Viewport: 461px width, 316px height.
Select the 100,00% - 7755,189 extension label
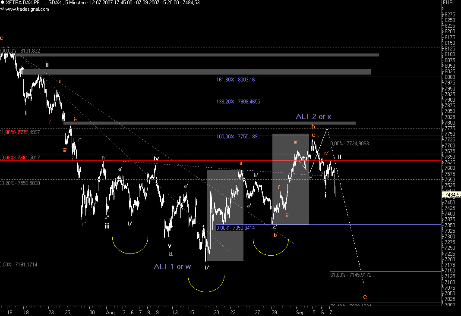[x=237, y=137]
